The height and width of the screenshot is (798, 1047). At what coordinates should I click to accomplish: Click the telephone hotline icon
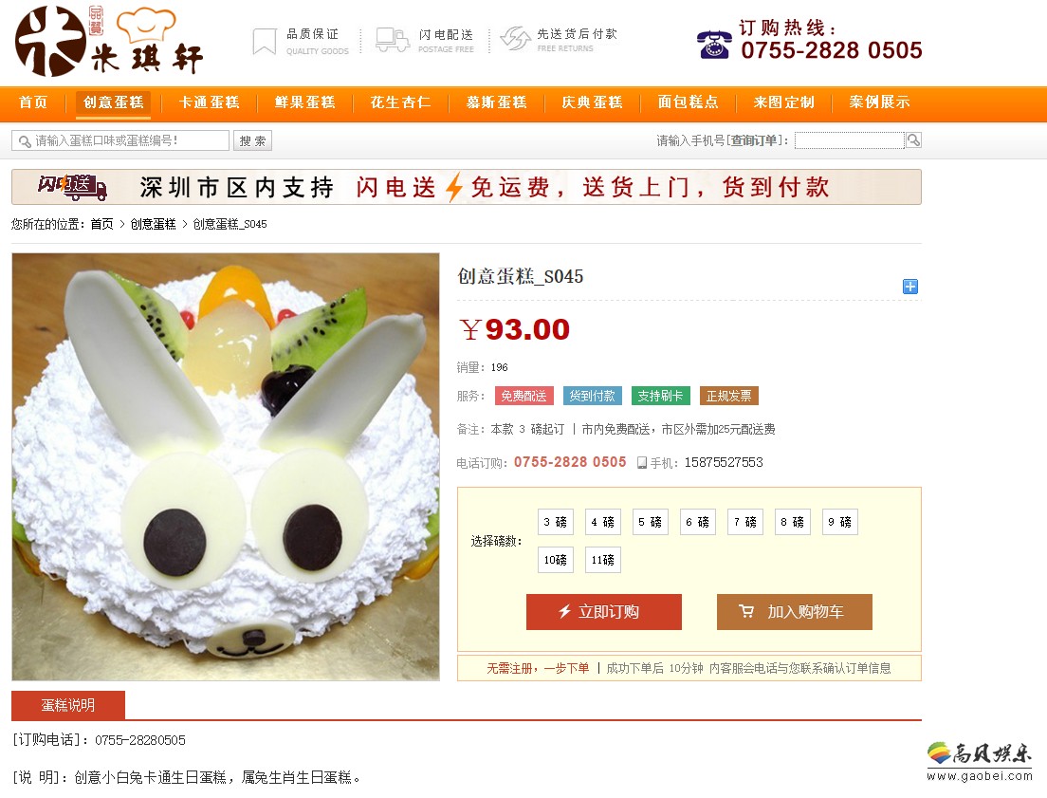coord(714,45)
